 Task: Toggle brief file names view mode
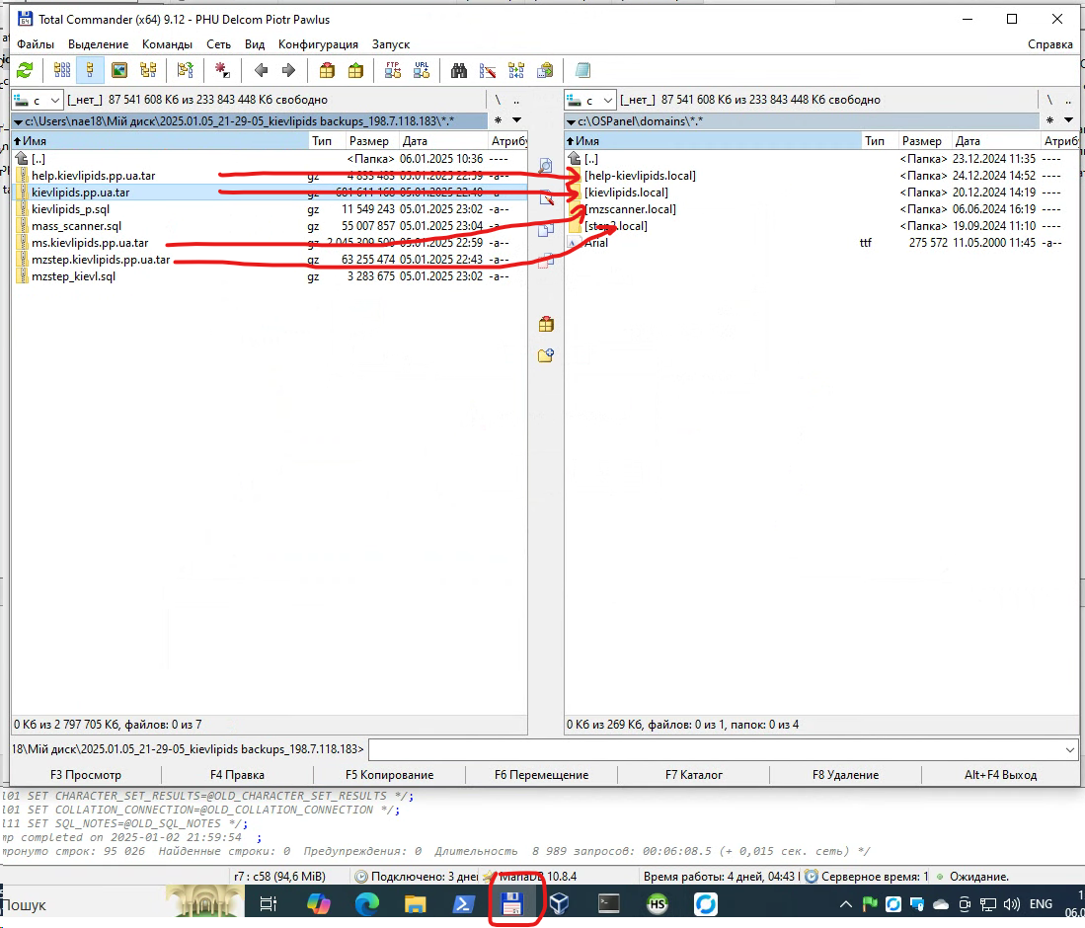[62, 70]
